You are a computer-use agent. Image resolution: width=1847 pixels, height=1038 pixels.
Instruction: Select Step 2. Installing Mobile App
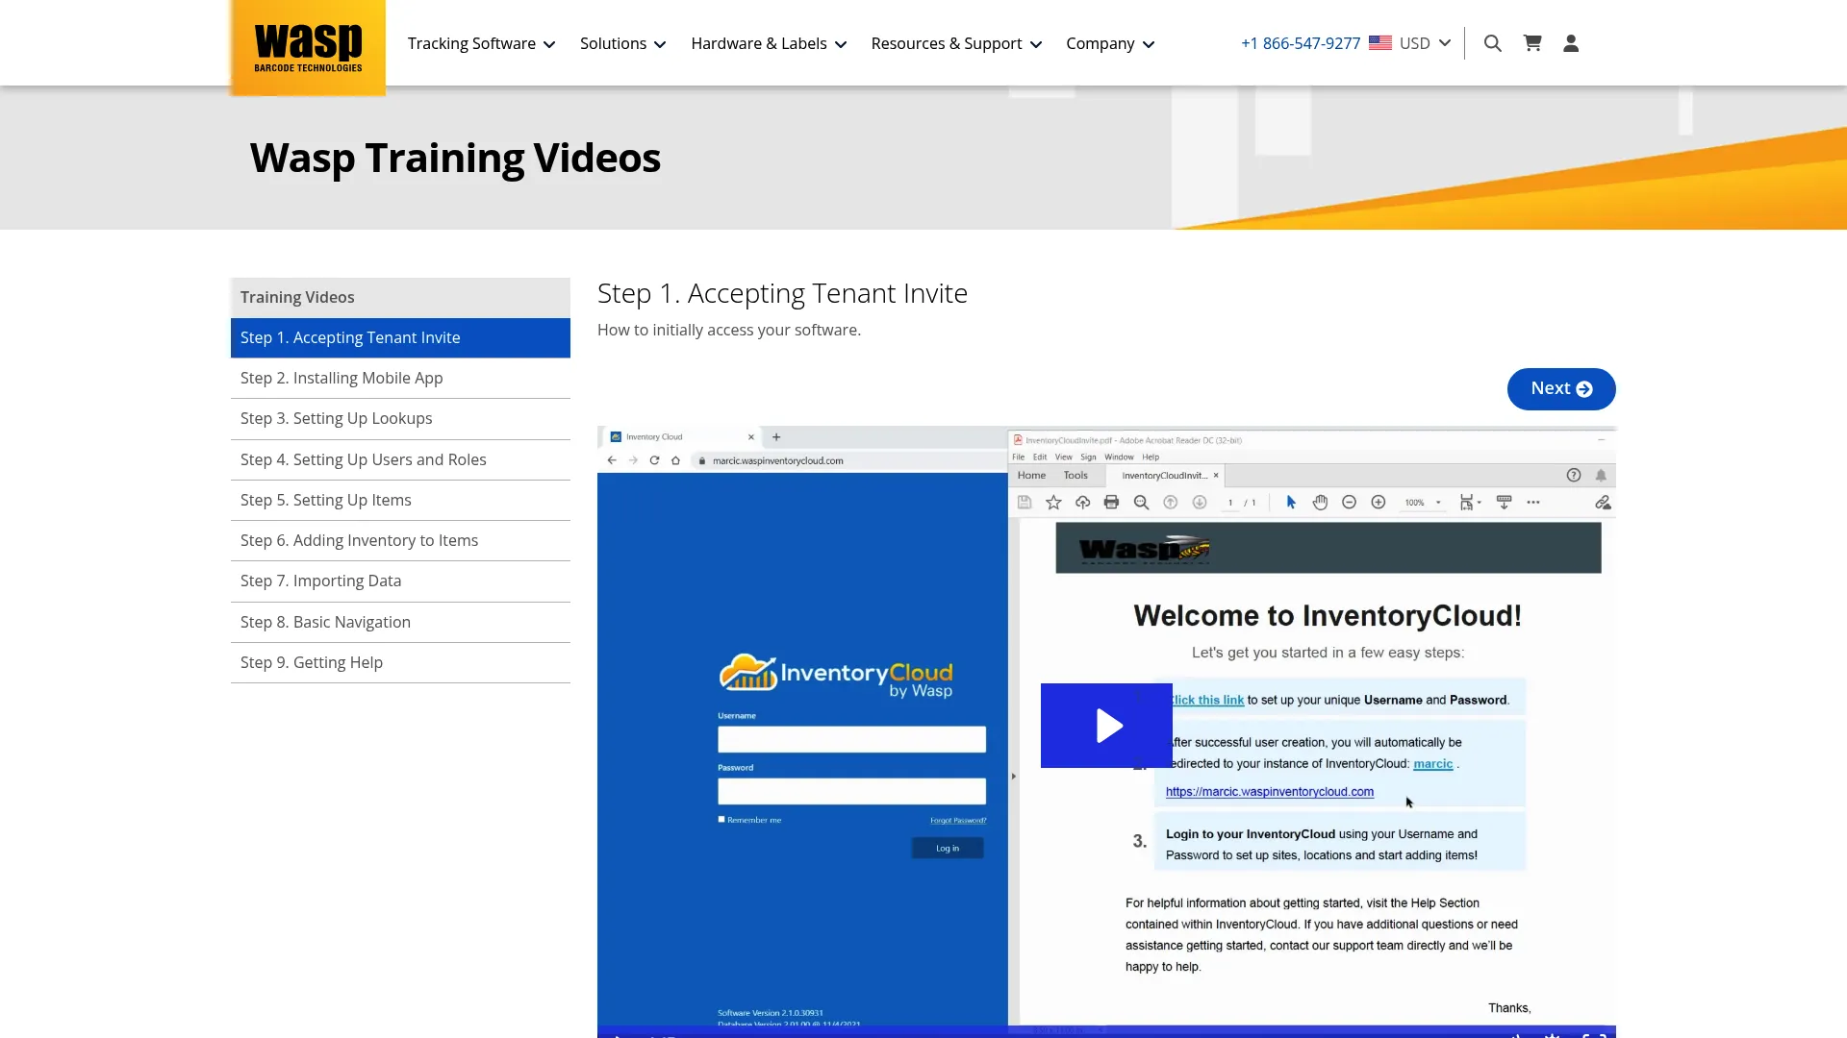pyautogui.click(x=400, y=378)
